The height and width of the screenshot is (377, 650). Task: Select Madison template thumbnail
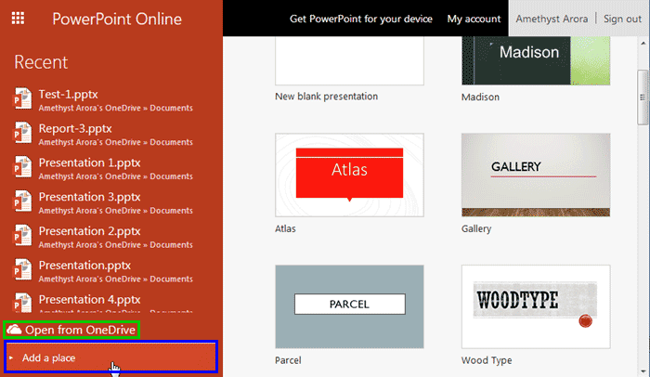(x=536, y=60)
